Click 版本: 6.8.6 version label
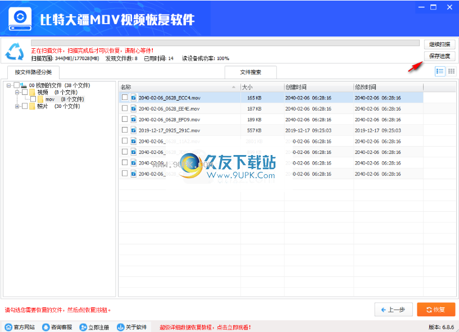The height and width of the screenshot is (332, 459). click(x=441, y=327)
